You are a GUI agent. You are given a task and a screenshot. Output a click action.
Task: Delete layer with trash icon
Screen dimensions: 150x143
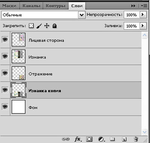[x=136, y=139]
